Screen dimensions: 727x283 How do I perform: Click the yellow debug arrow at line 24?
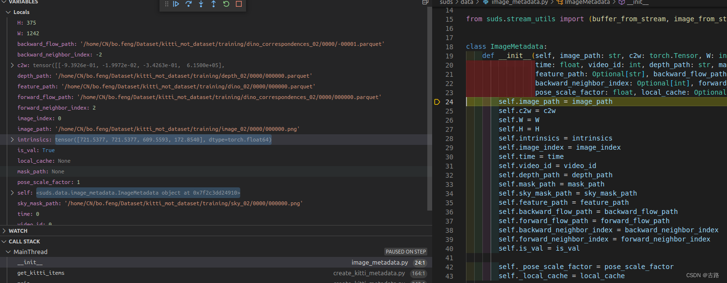point(437,102)
